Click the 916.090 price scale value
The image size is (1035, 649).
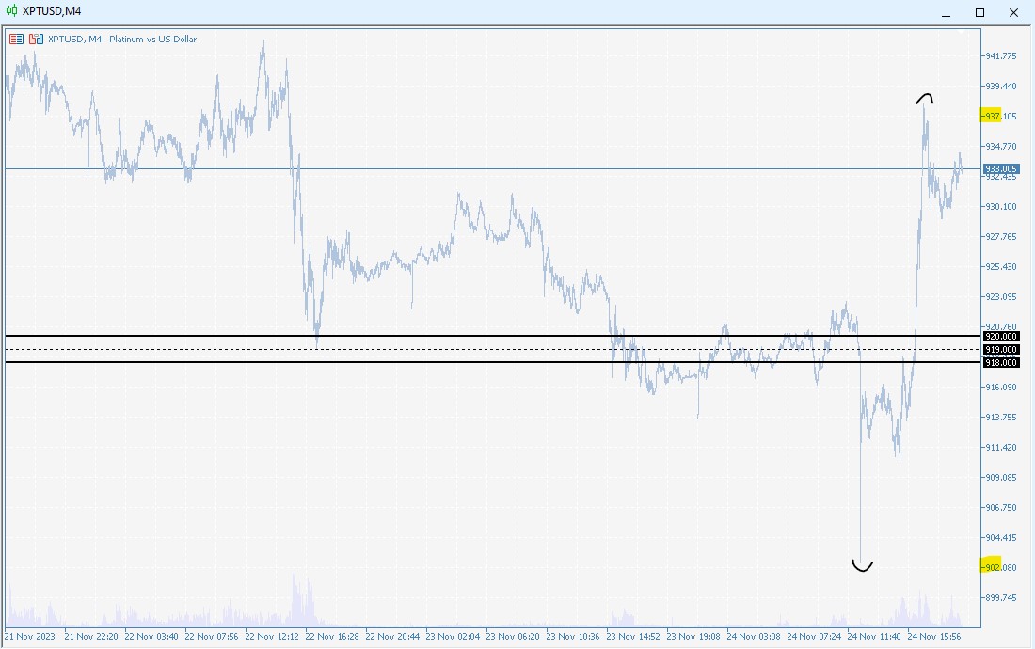pos(1001,388)
